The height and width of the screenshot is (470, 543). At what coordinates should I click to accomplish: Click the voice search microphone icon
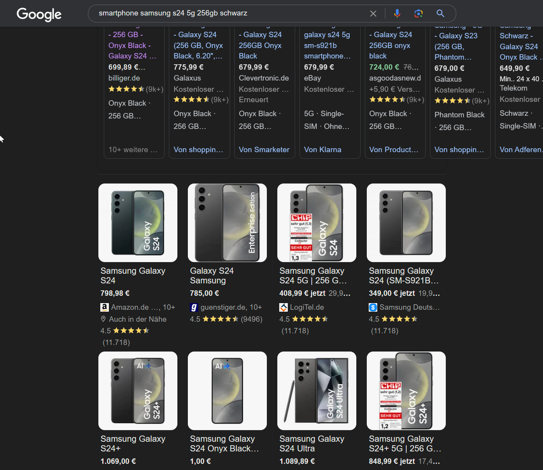point(397,13)
